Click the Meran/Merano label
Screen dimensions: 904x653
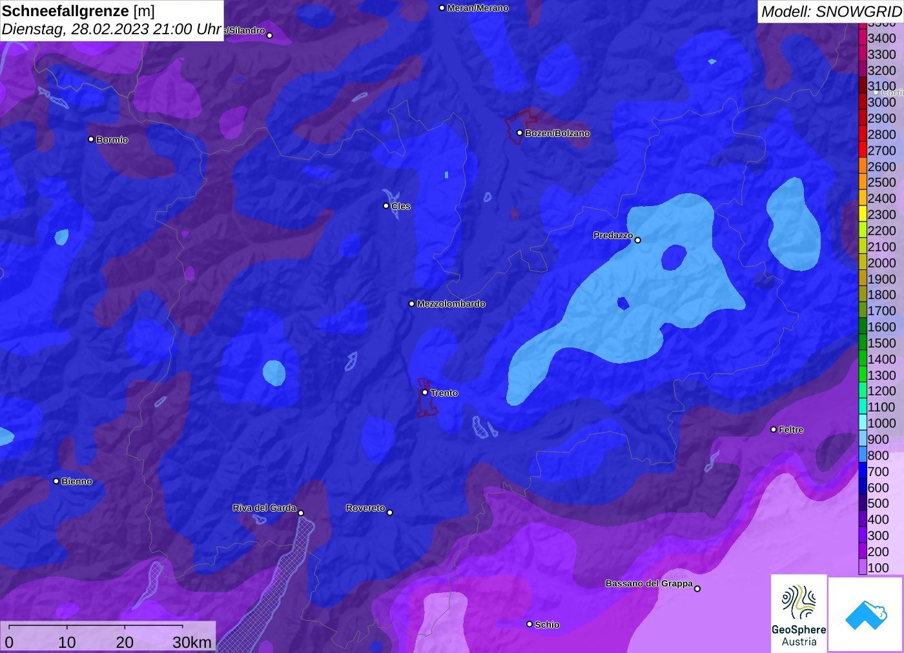[x=478, y=8]
